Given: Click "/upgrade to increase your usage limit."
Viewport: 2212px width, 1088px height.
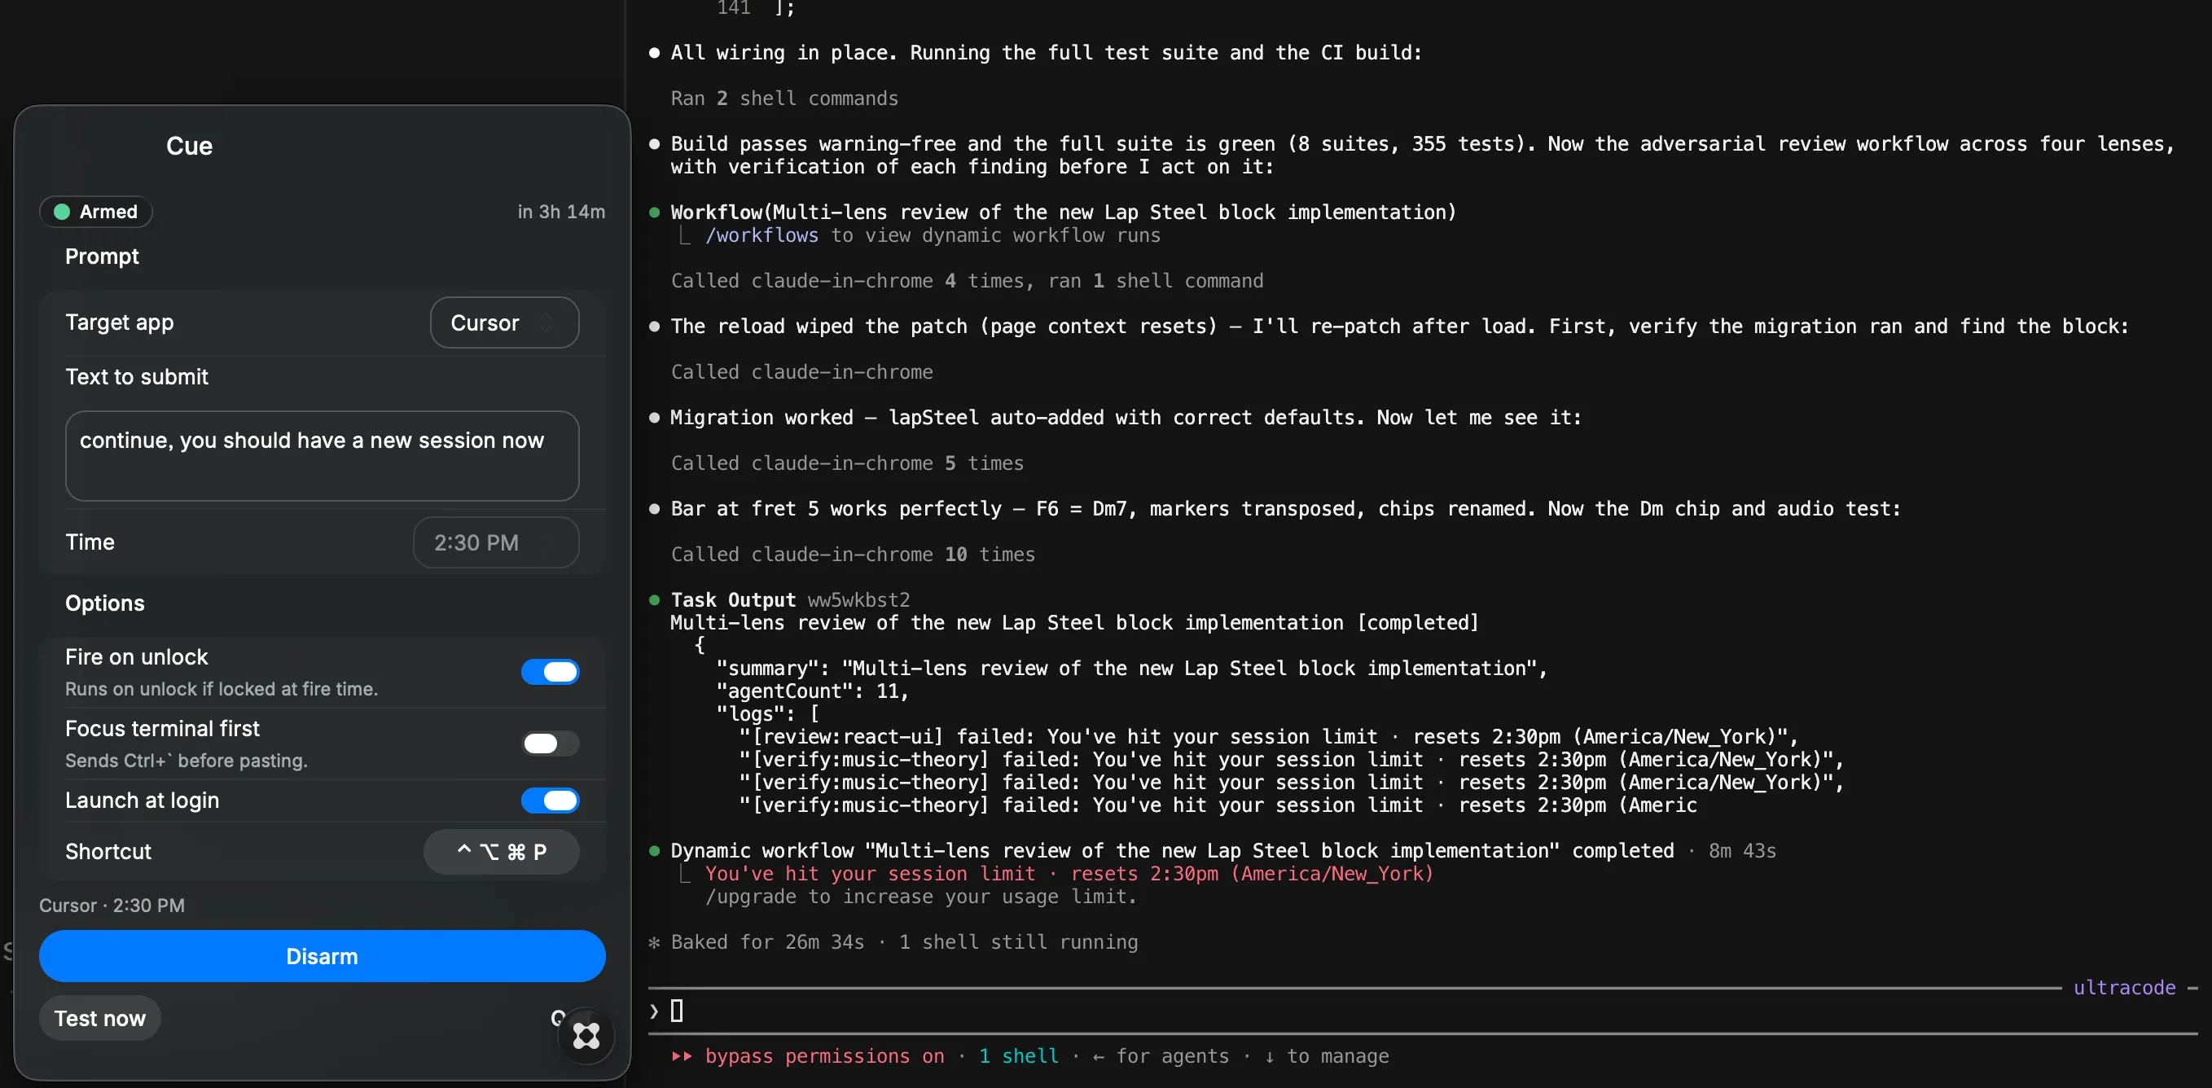Looking at the screenshot, I should pos(920,897).
